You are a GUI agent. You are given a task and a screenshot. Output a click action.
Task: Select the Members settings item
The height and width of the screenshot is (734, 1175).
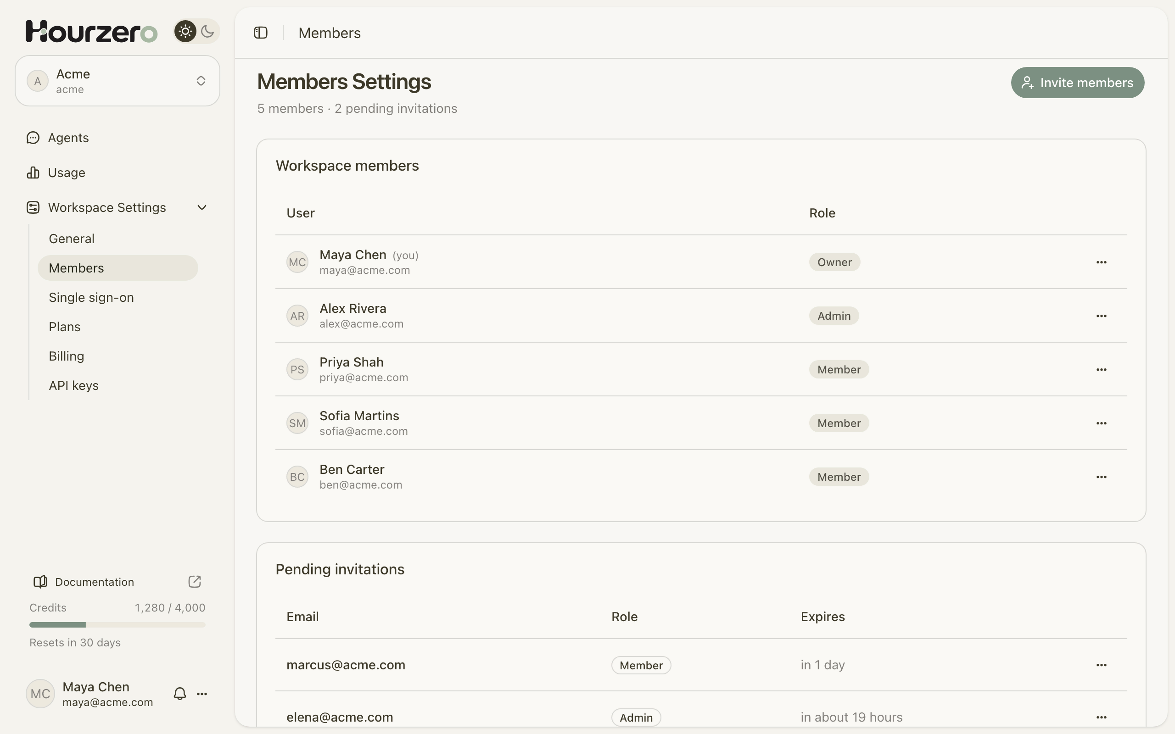coord(118,268)
